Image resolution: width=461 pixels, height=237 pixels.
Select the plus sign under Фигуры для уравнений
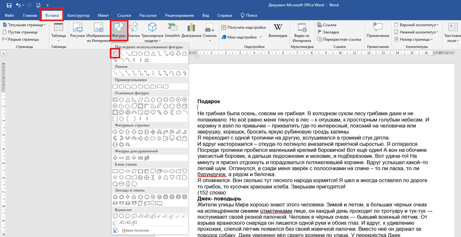pyautogui.click(x=115, y=158)
